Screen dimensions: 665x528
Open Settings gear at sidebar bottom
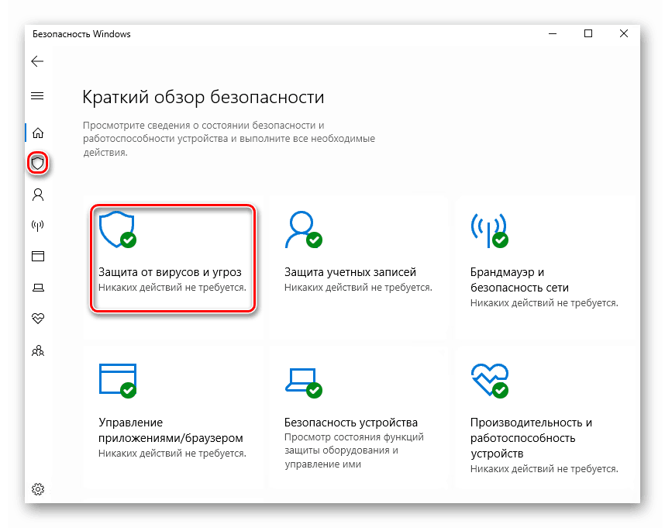click(38, 489)
